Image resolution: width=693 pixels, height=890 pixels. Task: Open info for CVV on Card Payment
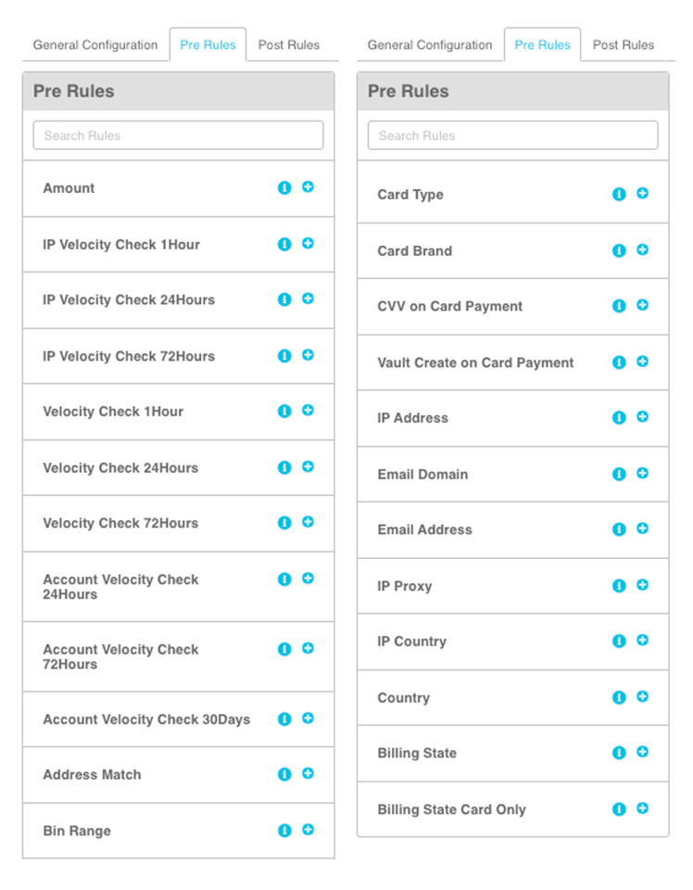(619, 306)
